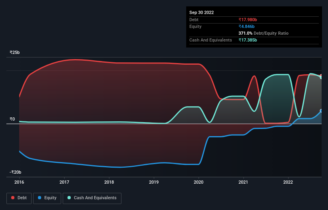Click the 371.0% Debt/Equity Ratio text

coord(263,33)
